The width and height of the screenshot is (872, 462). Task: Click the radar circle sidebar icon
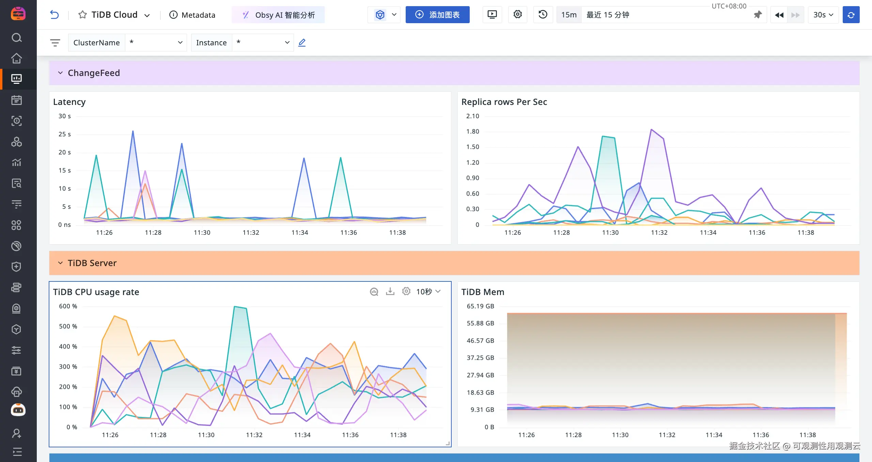tap(16, 246)
